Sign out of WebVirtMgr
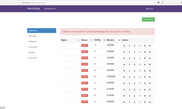182x109 pixels. pyautogui.click(x=149, y=9)
